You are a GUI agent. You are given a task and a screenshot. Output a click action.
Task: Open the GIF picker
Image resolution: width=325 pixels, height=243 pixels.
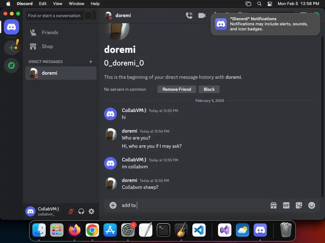pos(286,205)
